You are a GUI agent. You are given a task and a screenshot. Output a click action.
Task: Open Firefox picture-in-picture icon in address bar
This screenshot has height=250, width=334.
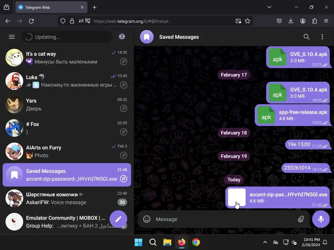tap(238, 21)
